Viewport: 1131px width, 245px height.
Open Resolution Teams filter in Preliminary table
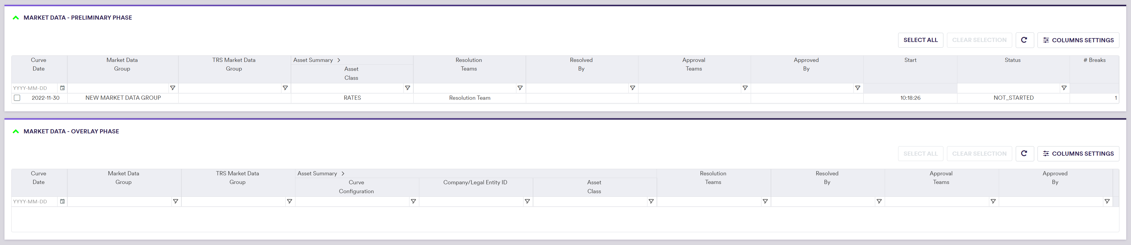[x=520, y=88]
